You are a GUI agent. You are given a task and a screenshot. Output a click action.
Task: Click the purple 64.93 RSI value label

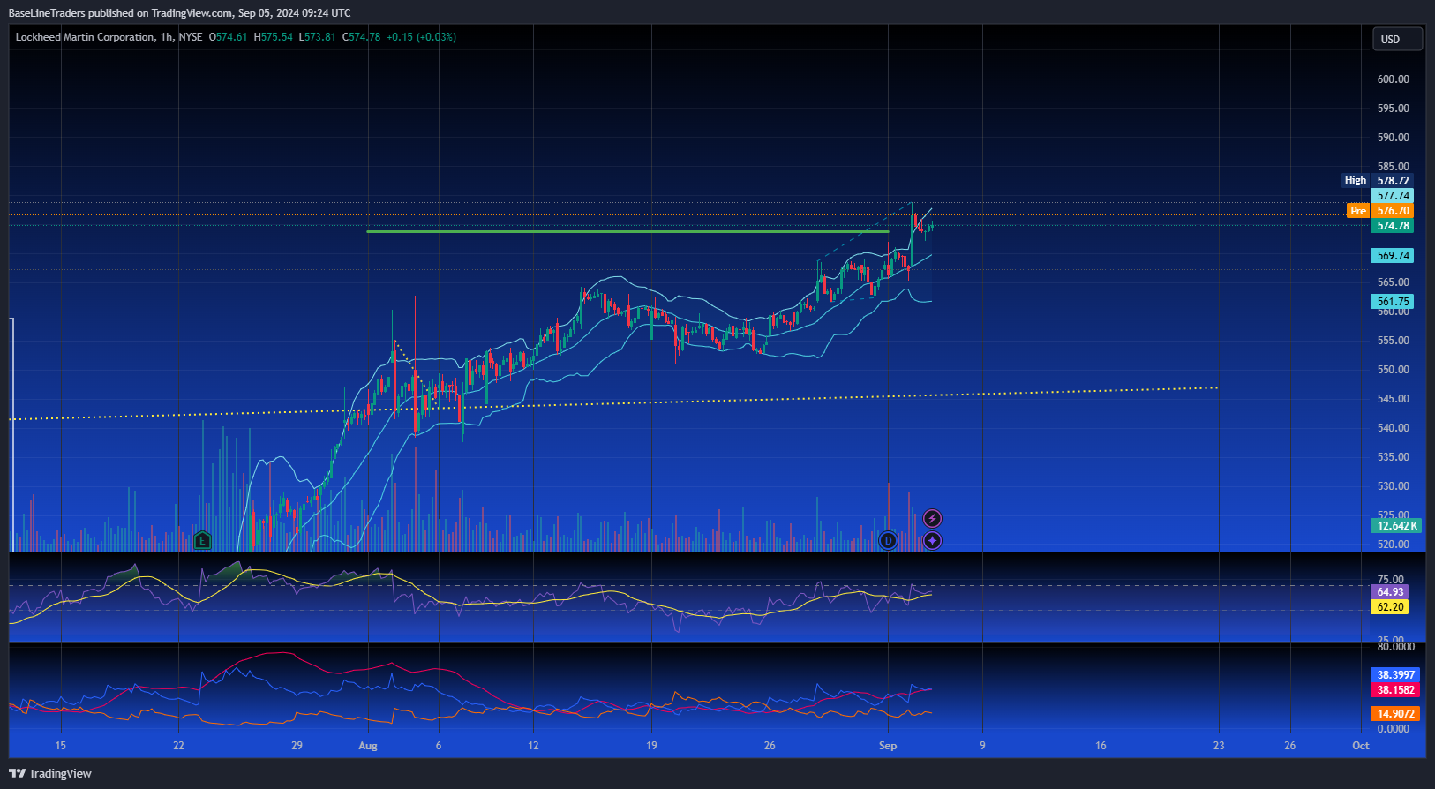point(1390,592)
